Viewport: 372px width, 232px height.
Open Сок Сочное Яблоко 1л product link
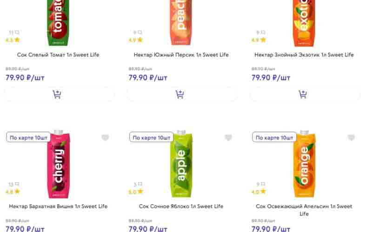tap(181, 206)
